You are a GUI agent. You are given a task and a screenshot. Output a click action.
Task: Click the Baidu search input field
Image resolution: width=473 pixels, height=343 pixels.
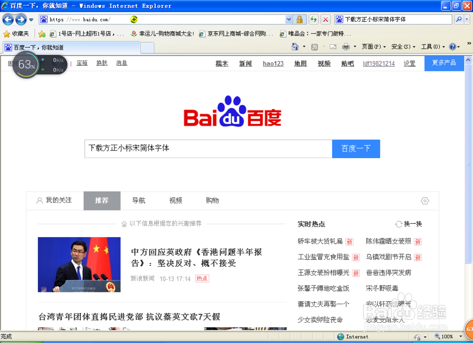click(x=208, y=149)
